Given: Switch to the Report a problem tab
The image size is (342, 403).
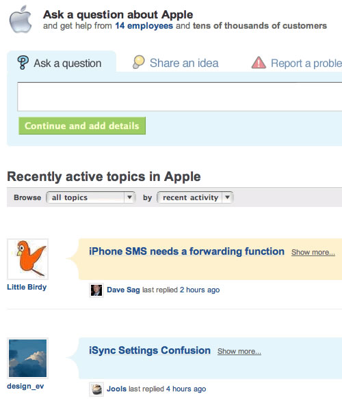Looking at the screenshot, I should tap(297, 63).
